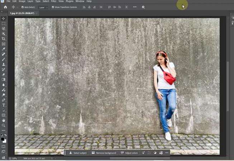
Task: Open the gear settings in options bar
Action: point(143,7)
